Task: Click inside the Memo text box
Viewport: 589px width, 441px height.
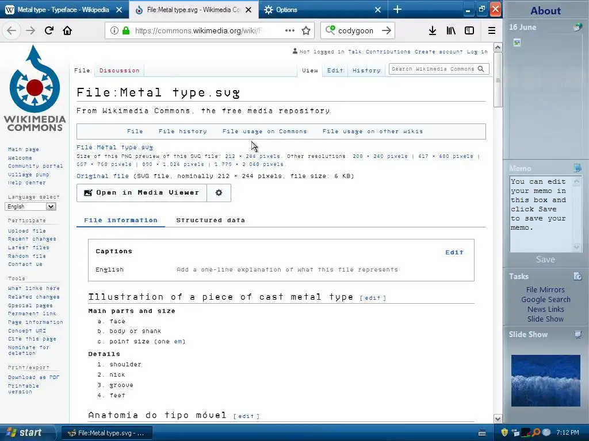Action: pos(541,214)
